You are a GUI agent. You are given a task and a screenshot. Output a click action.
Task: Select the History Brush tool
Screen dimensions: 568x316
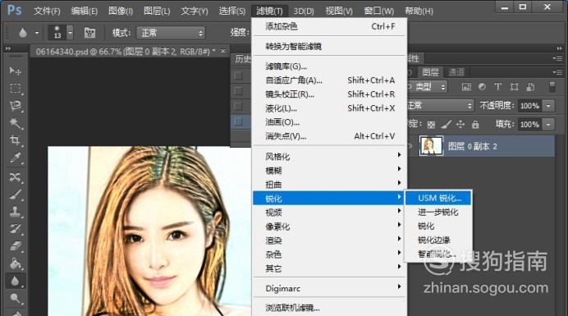[15, 229]
